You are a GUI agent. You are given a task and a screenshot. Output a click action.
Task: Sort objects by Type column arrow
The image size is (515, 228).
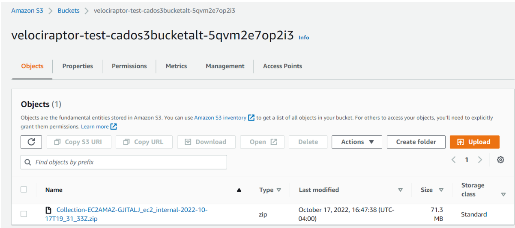[279, 190]
